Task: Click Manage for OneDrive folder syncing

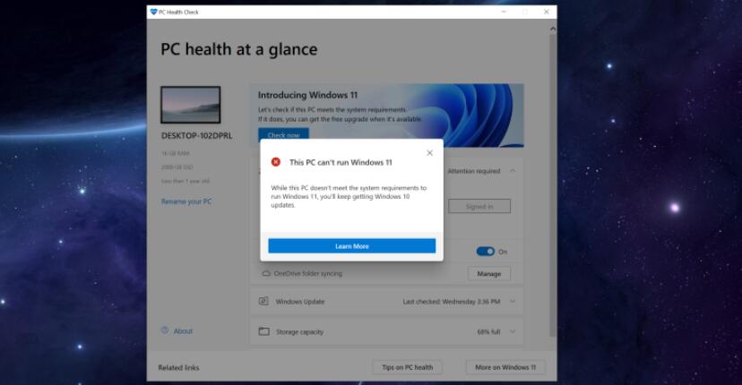Action: click(488, 274)
